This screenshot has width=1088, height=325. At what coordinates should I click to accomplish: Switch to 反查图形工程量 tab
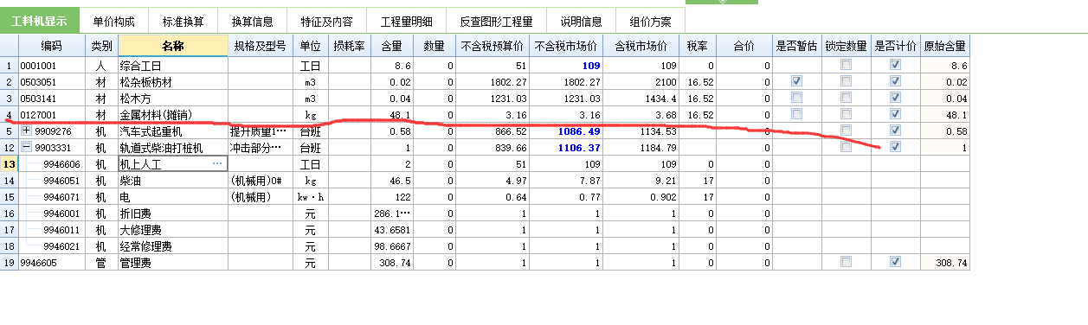click(497, 21)
